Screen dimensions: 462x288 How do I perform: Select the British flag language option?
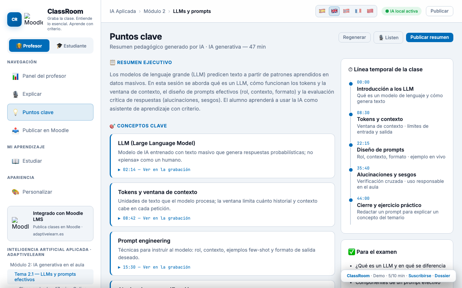pos(334,11)
